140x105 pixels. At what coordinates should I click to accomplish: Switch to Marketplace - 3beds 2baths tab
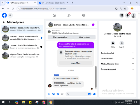click(54, 3)
